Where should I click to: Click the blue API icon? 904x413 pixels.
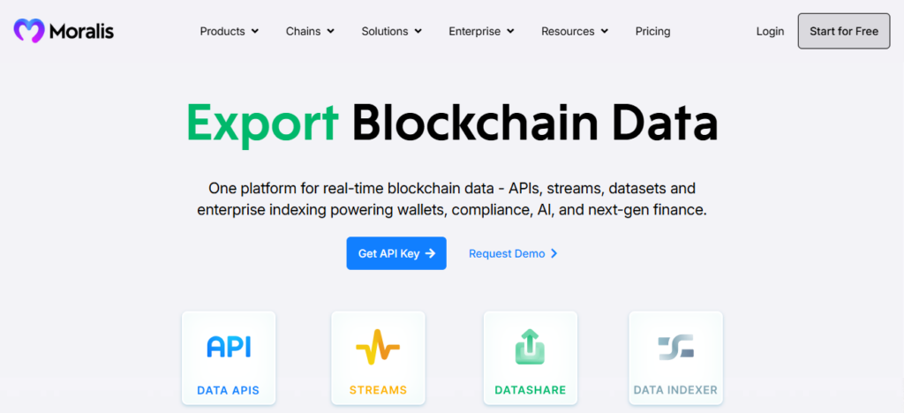point(229,347)
